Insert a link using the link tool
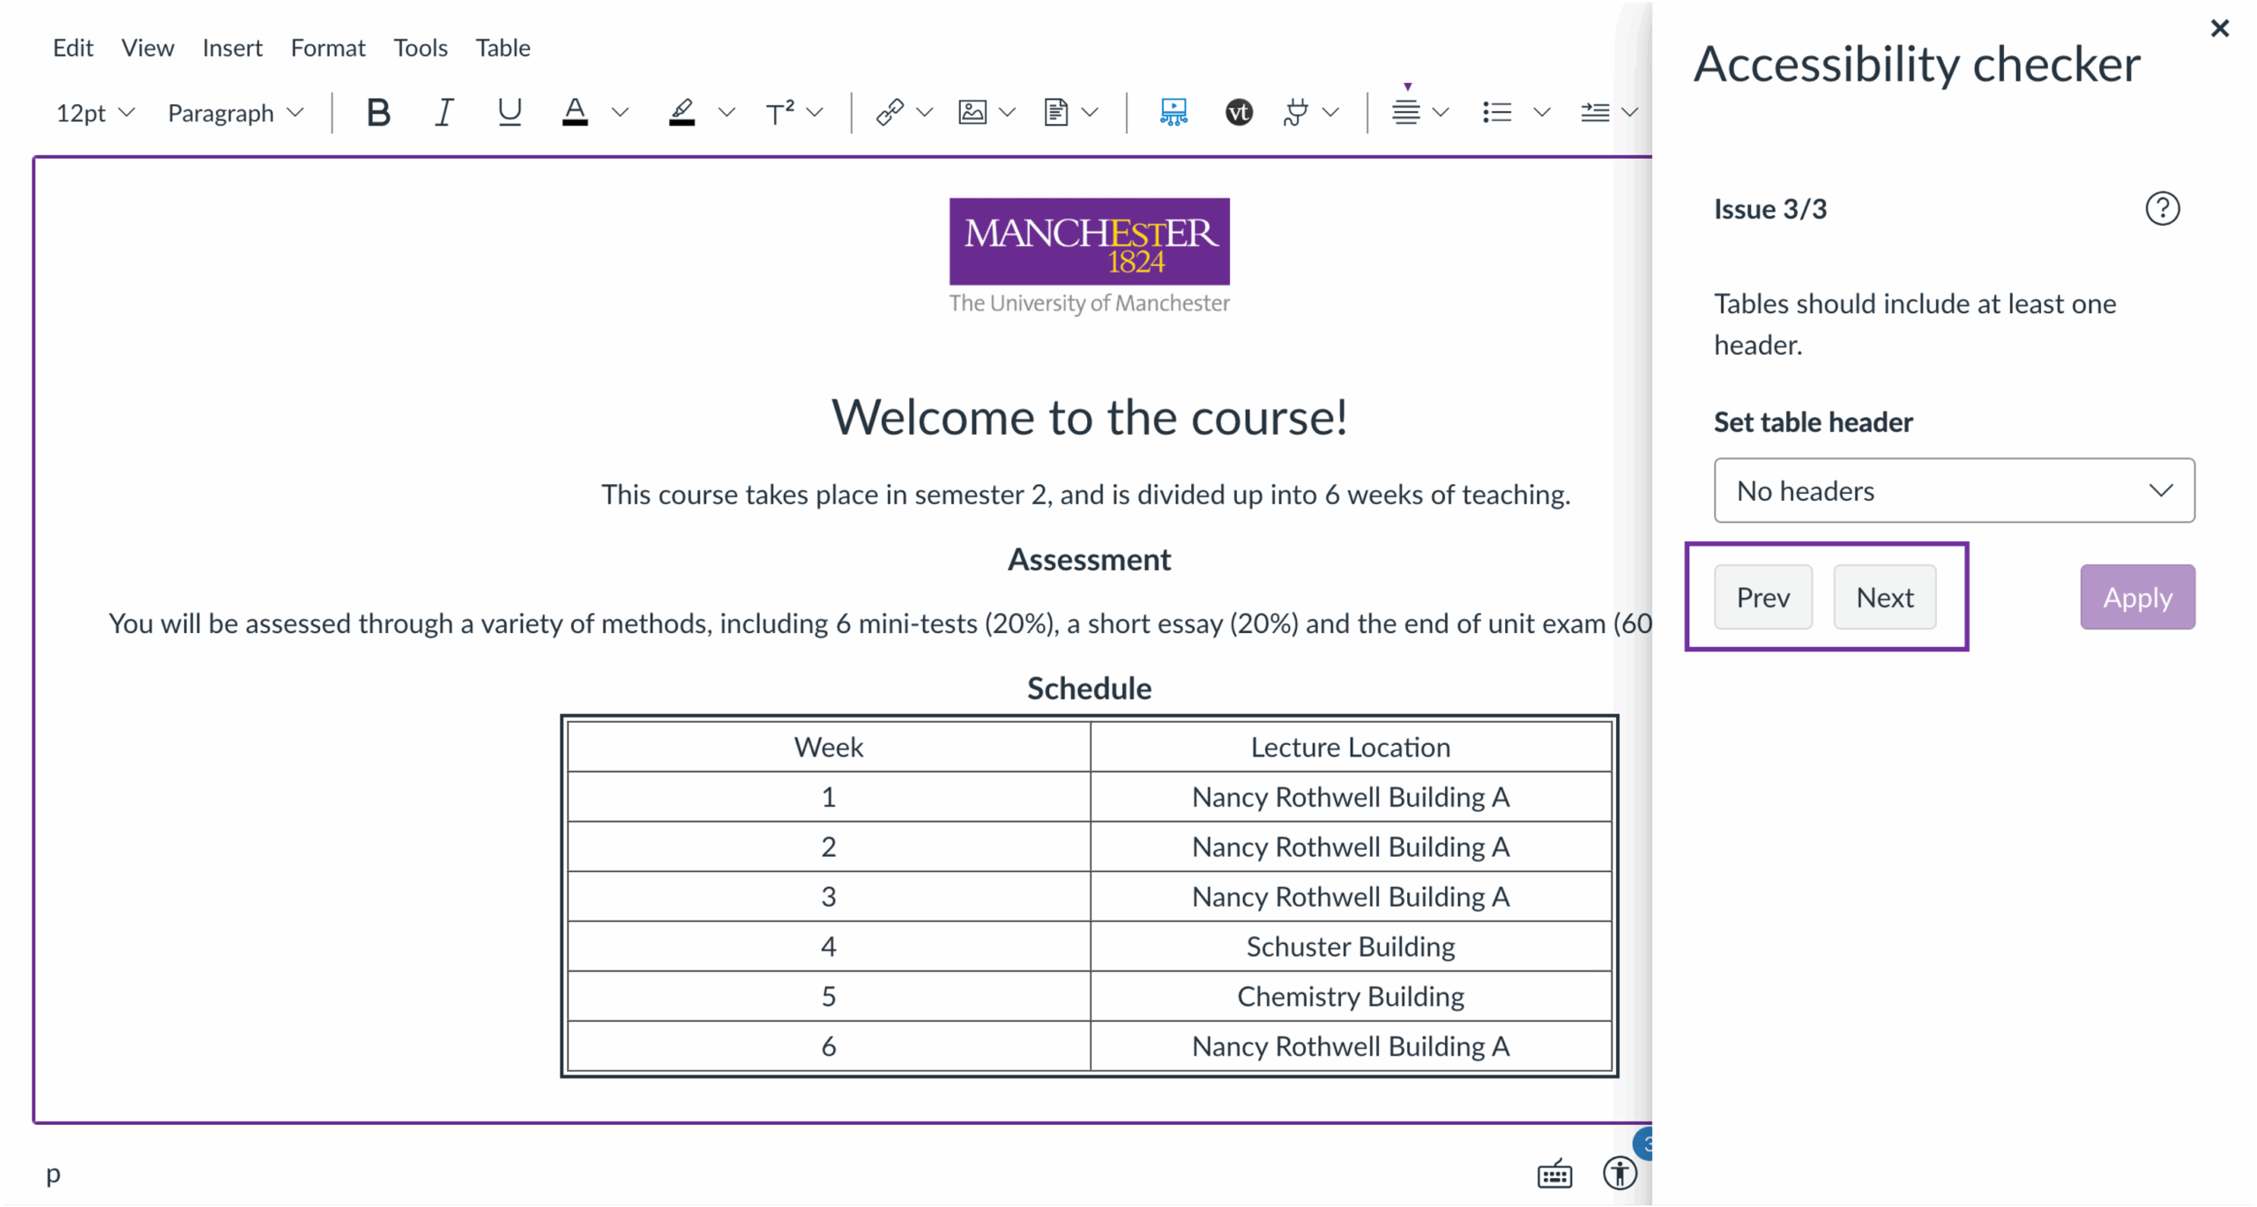Viewport: 2257px width, 1207px height. tap(890, 112)
